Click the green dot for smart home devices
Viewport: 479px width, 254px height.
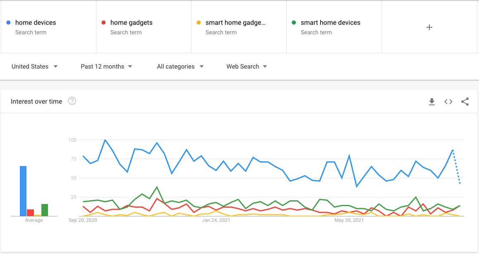coord(294,23)
